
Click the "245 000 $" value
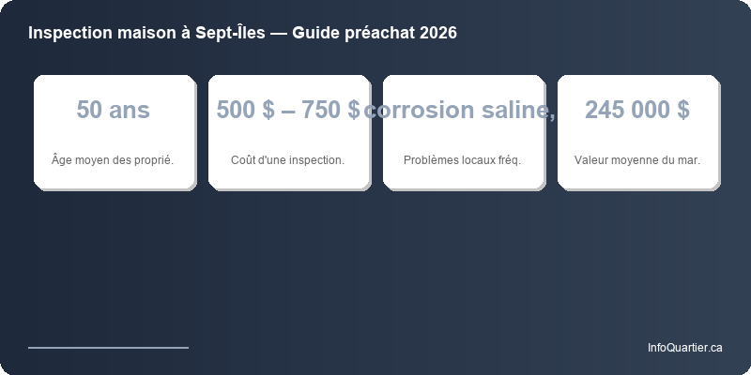(x=637, y=110)
